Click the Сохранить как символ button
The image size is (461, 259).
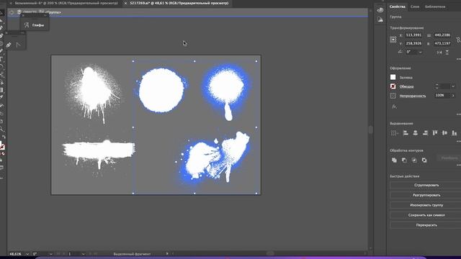pos(426,215)
